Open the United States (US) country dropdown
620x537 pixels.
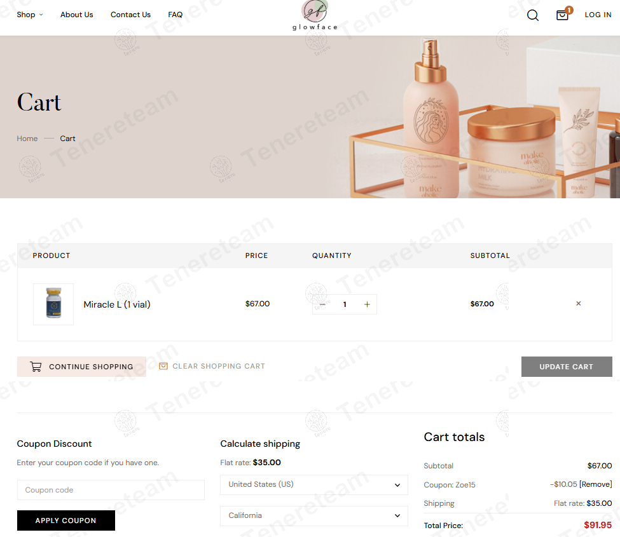[x=314, y=485]
